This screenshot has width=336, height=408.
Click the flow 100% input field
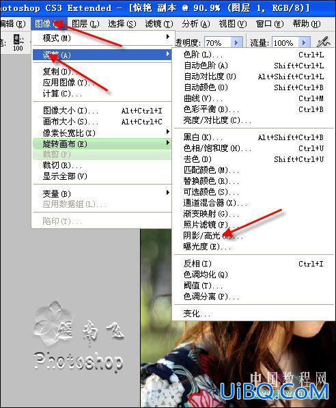pyautogui.click(x=285, y=42)
